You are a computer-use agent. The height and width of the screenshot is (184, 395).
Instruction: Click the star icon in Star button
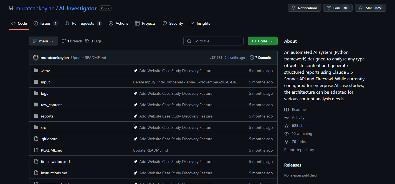click(361, 8)
